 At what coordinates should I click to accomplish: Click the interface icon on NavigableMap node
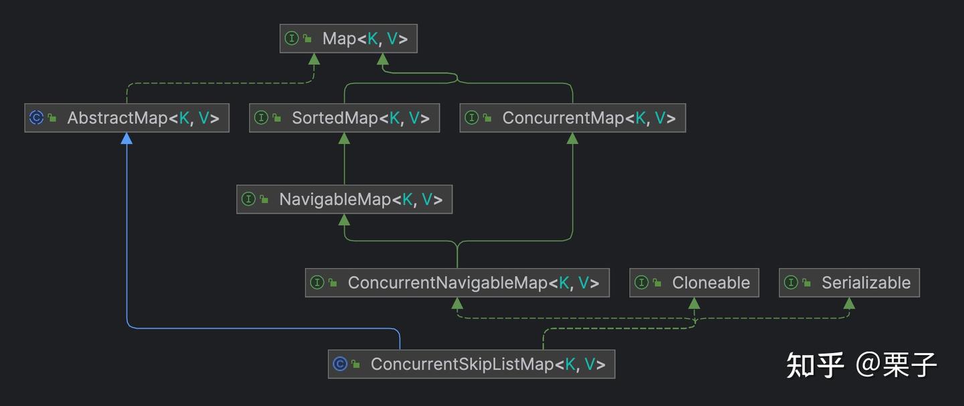pos(248,199)
